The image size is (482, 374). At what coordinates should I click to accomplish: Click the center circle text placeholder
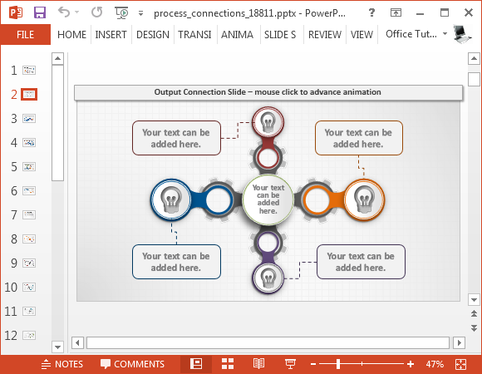pyautogui.click(x=268, y=199)
